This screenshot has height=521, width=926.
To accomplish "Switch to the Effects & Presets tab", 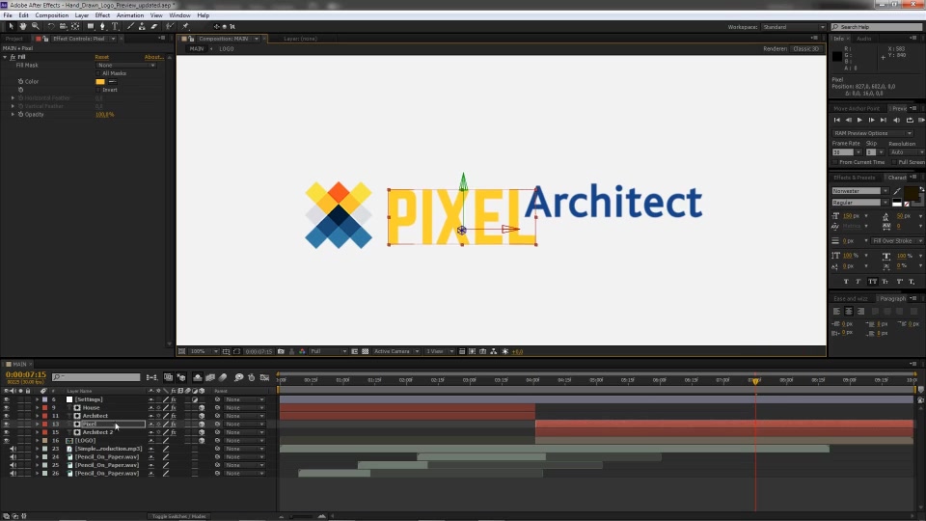I will point(854,178).
